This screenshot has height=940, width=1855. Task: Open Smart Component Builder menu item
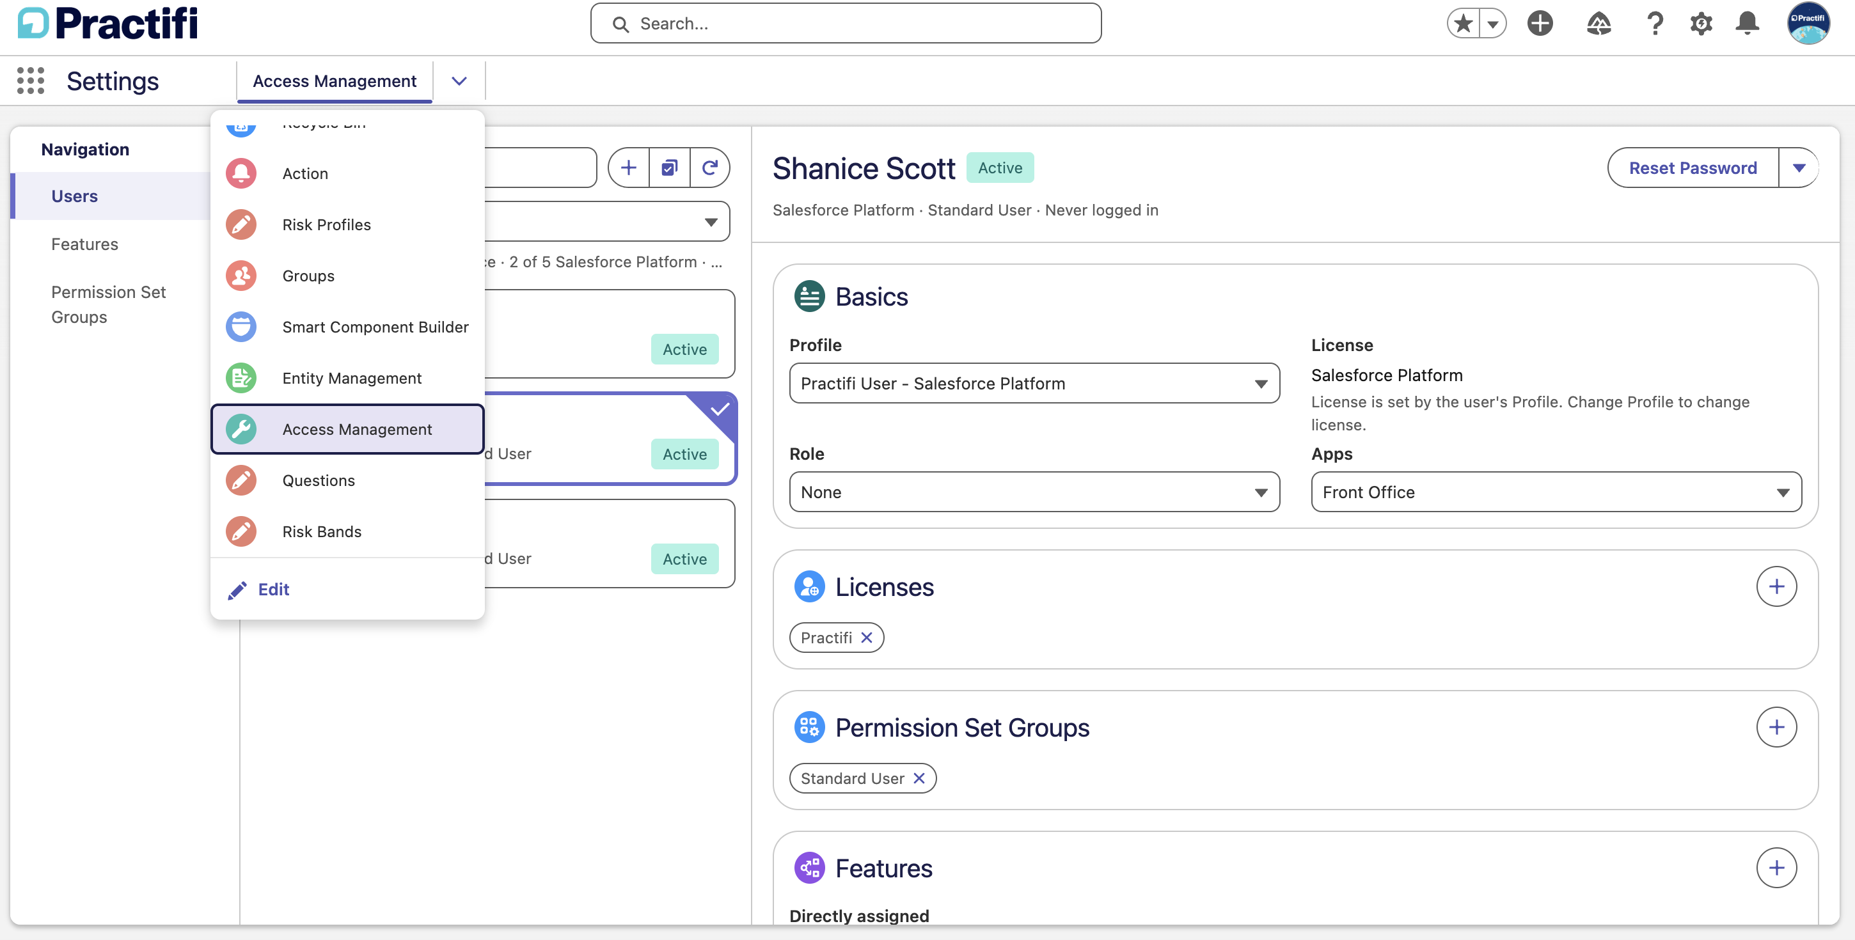[x=347, y=327]
